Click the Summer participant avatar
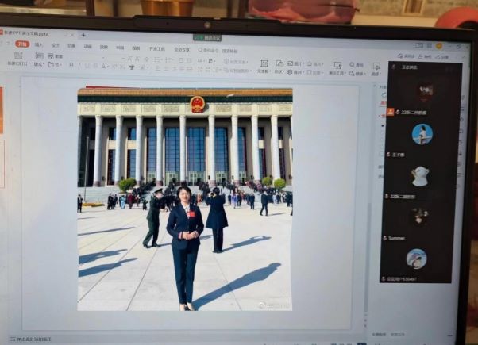Image resolution: width=478 pixels, height=345 pixels. pyautogui.click(x=420, y=217)
